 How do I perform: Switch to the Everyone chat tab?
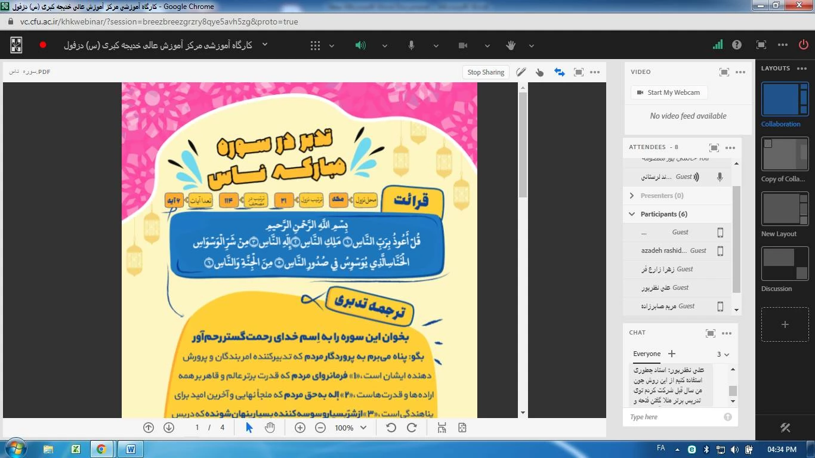646,354
